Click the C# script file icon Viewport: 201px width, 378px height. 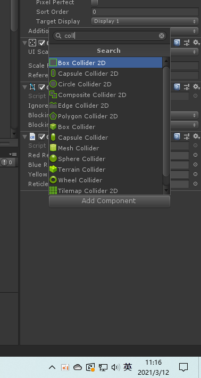coord(32,136)
